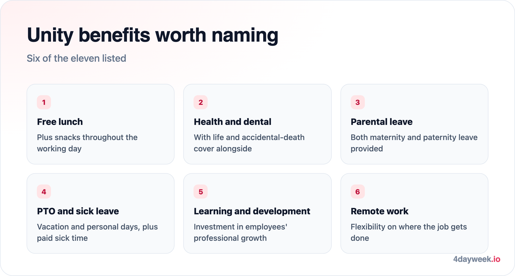Select the number 3 badge
The image size is (515, 276).
point(358,102)
